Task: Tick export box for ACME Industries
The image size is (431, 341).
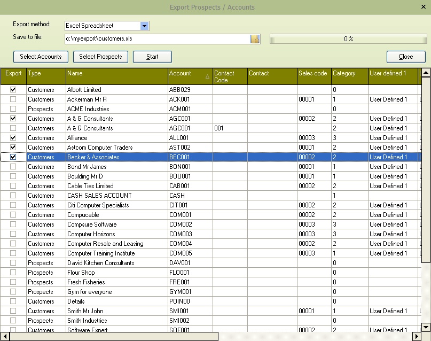Action: point(13,109)
